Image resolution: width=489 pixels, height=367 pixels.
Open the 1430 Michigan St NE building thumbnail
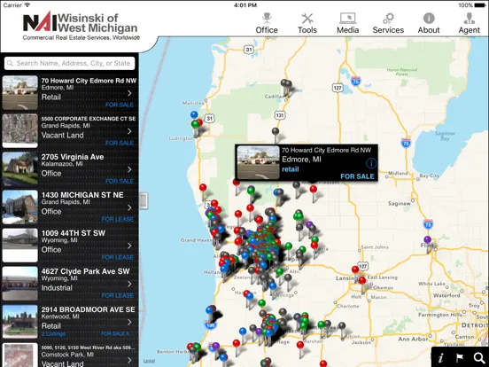pos(20,207)
